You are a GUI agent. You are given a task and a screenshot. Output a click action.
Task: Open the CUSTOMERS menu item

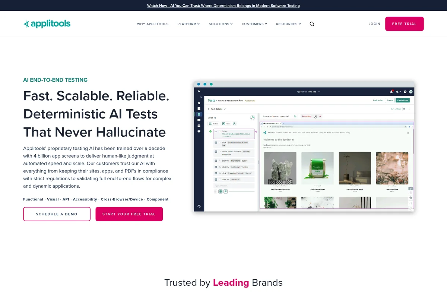click(254, 24)
